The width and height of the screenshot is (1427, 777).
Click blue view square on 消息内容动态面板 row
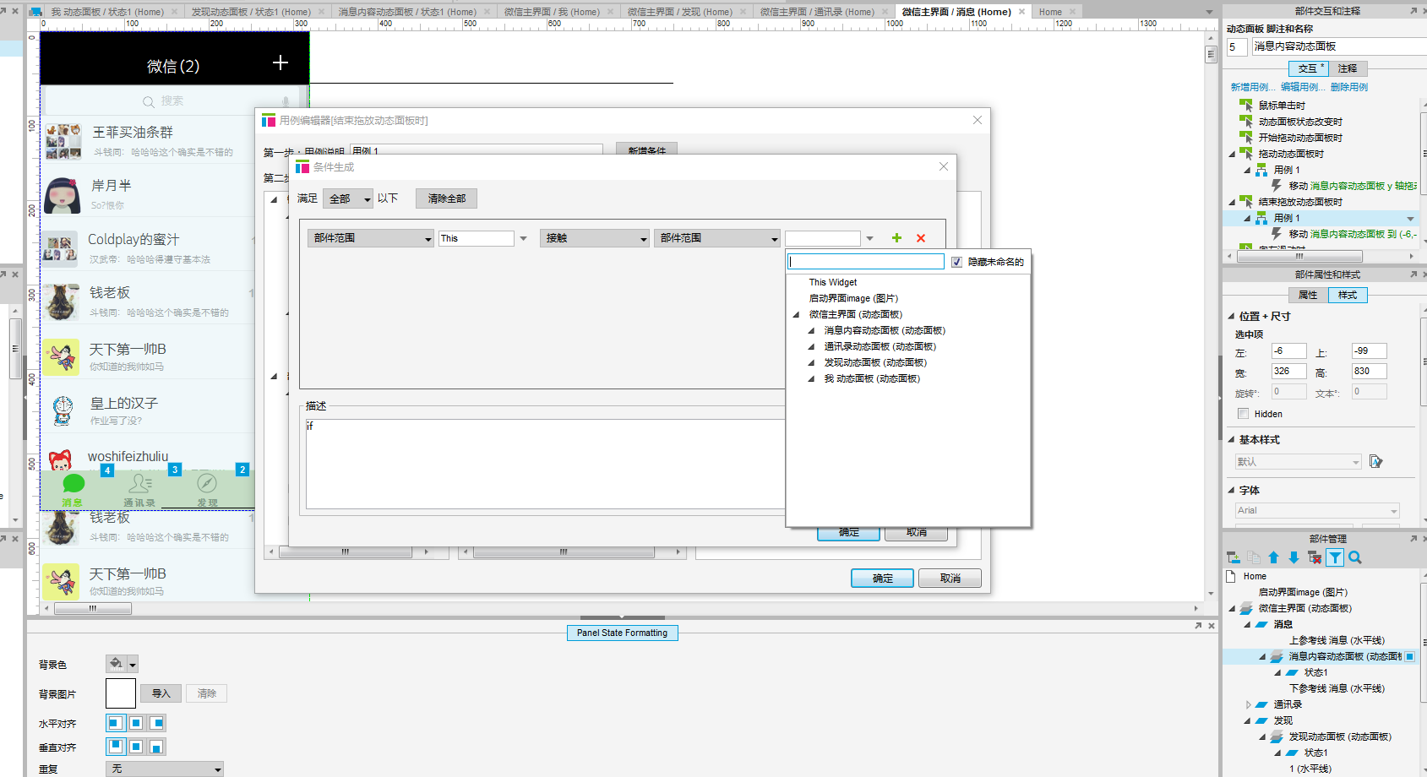1409,656
